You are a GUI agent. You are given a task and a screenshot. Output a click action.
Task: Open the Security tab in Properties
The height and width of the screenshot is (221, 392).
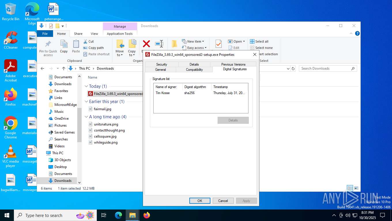pyautogui.click(x=162, y=64)
